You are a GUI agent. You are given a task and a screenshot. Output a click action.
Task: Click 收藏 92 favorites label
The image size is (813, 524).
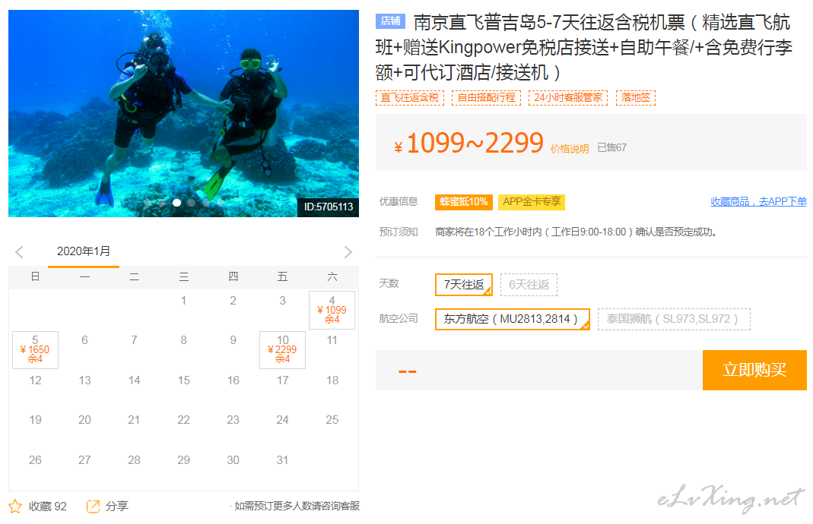[48, 506]
